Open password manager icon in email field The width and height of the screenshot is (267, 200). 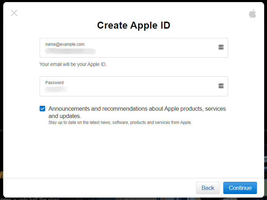click(221, 47)
